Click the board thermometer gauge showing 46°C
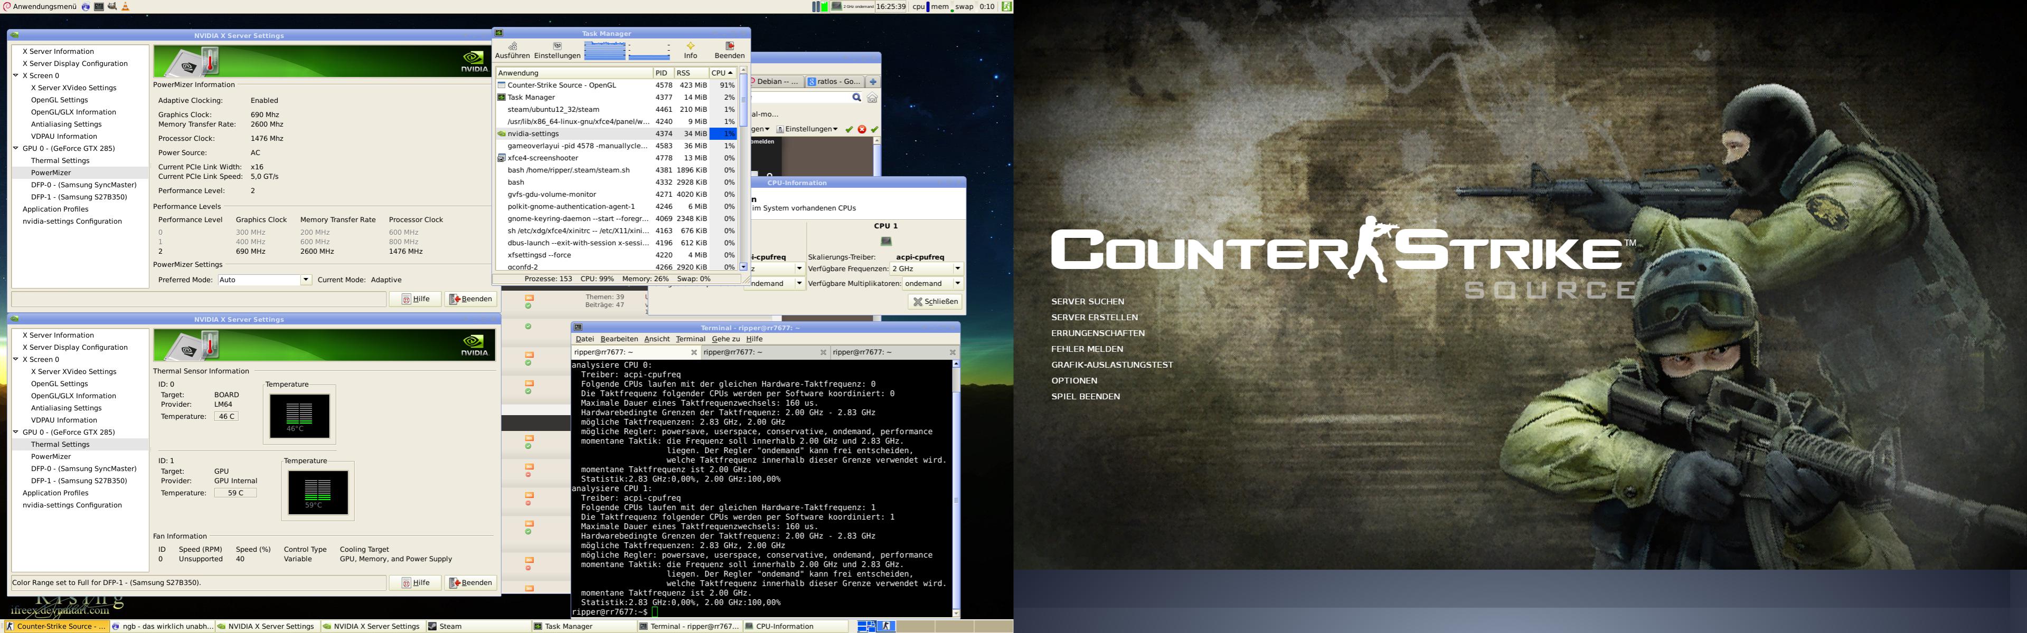 (x=299, y=415)
